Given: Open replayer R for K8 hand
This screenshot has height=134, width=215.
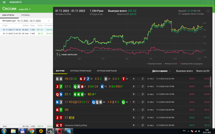Looking at the screenshot, I should click(134, 79).
